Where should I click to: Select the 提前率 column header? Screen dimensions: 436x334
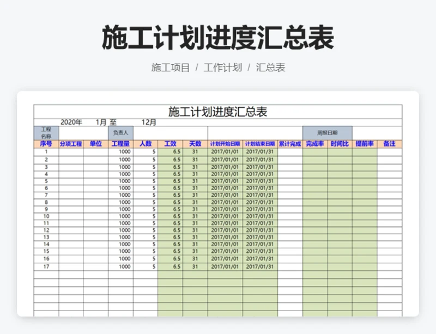tap(365, 144)
